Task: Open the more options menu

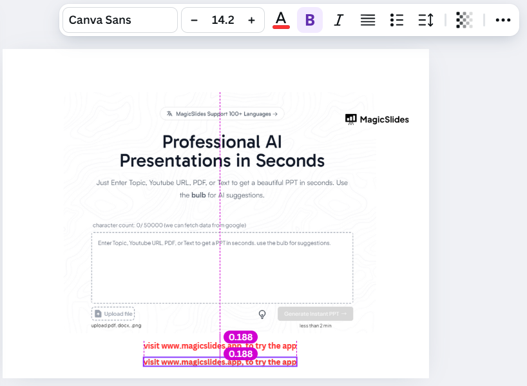Action: (503, 20)
